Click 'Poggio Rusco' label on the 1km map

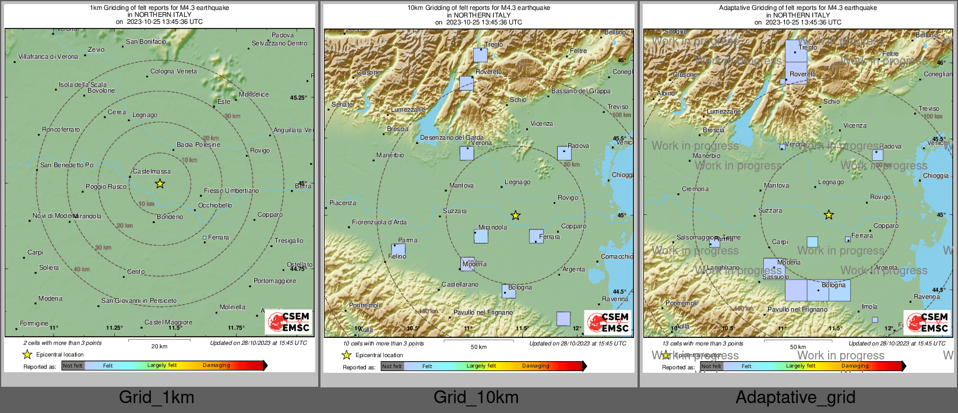coord(106,186)
